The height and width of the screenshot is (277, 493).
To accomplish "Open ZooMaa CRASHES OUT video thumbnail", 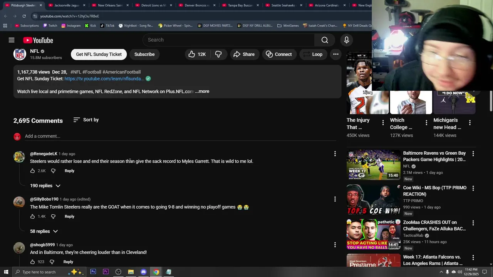I will 374,234.
